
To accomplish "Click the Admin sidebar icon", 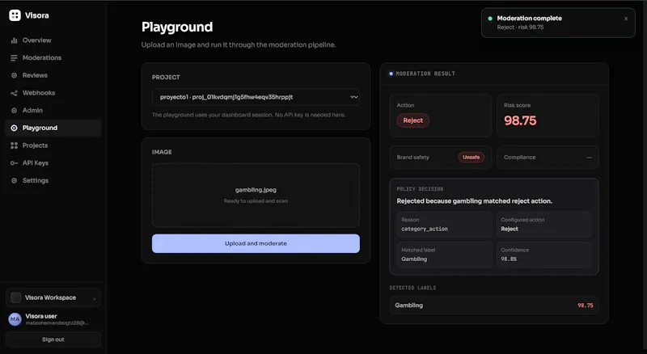I will (14, 111).
